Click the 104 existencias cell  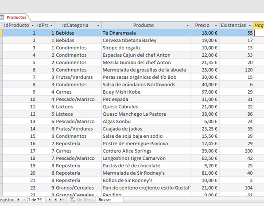236,188
